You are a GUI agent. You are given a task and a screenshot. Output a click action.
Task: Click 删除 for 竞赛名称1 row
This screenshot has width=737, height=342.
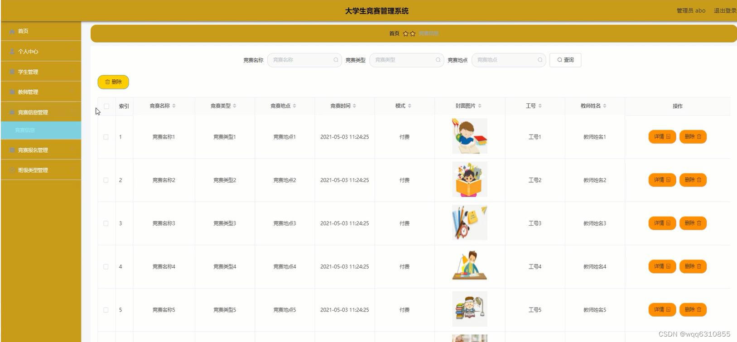693,137
